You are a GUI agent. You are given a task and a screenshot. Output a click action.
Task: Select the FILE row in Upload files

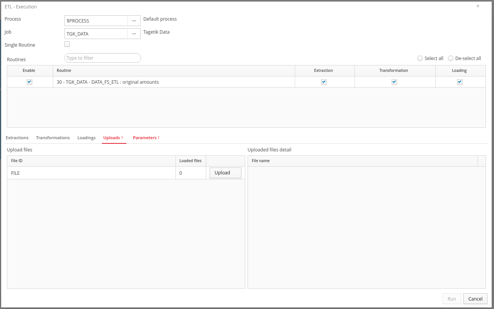click(x=126, y=173)
